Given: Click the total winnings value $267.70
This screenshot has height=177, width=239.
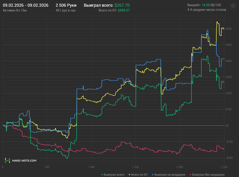Looking at the screenshot, I should click(122, 5).
